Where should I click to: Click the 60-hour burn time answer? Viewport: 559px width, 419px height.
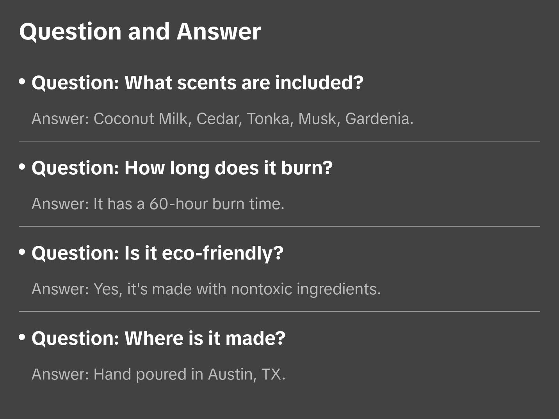158,204
